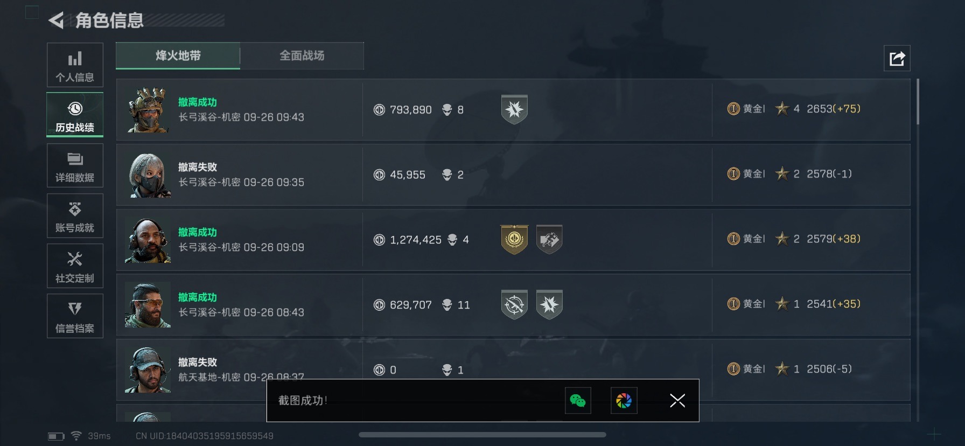Share screenshot via colorful camera-aperture icon
Screen dimensions: 965x446
pos(624,401)
